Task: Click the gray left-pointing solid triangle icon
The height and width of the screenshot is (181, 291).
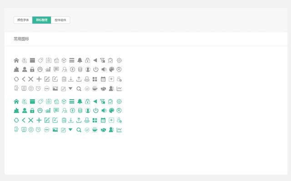Action: coord(95,60)
